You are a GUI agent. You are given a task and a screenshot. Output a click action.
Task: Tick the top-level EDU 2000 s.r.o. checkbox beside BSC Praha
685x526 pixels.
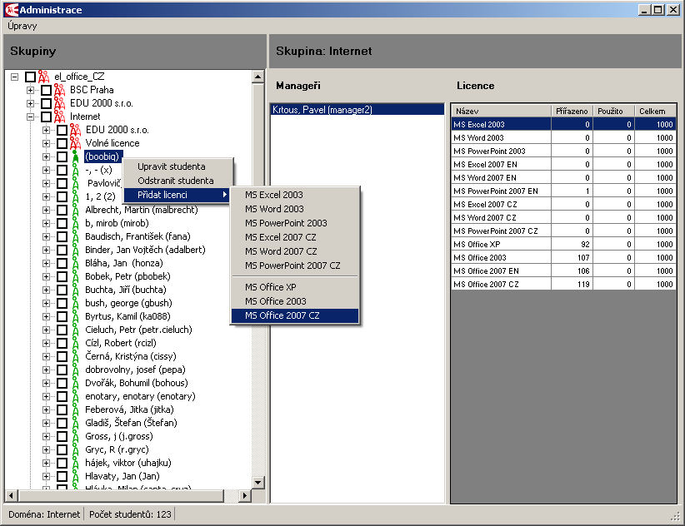click(x=46, y=104)
